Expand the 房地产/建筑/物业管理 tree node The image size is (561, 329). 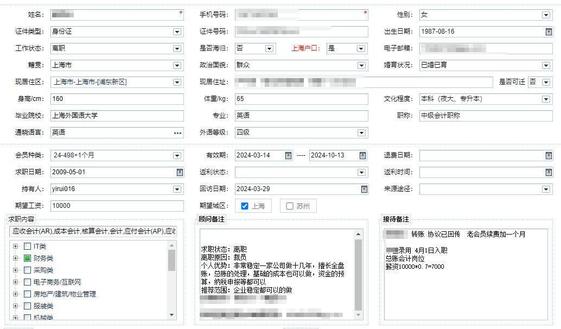click(15, 294)
